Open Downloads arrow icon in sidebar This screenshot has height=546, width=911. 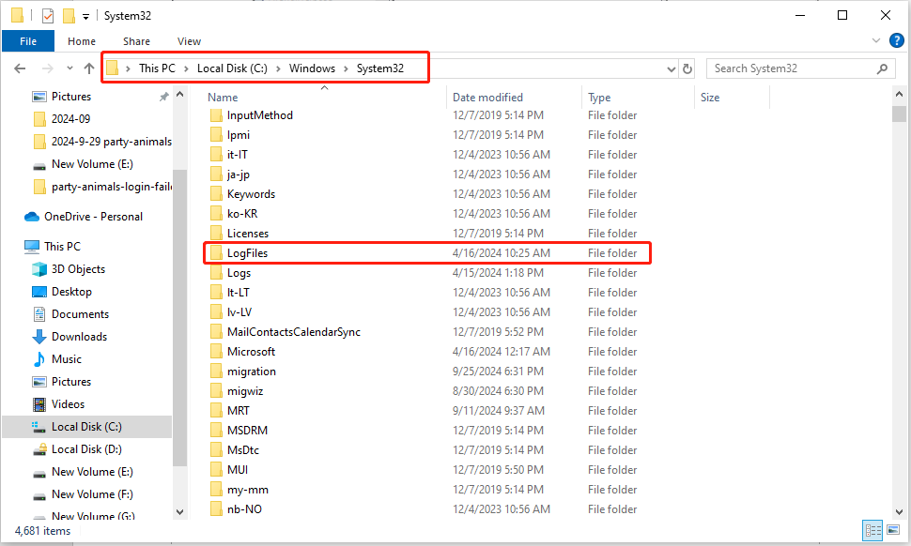[39, 337]
